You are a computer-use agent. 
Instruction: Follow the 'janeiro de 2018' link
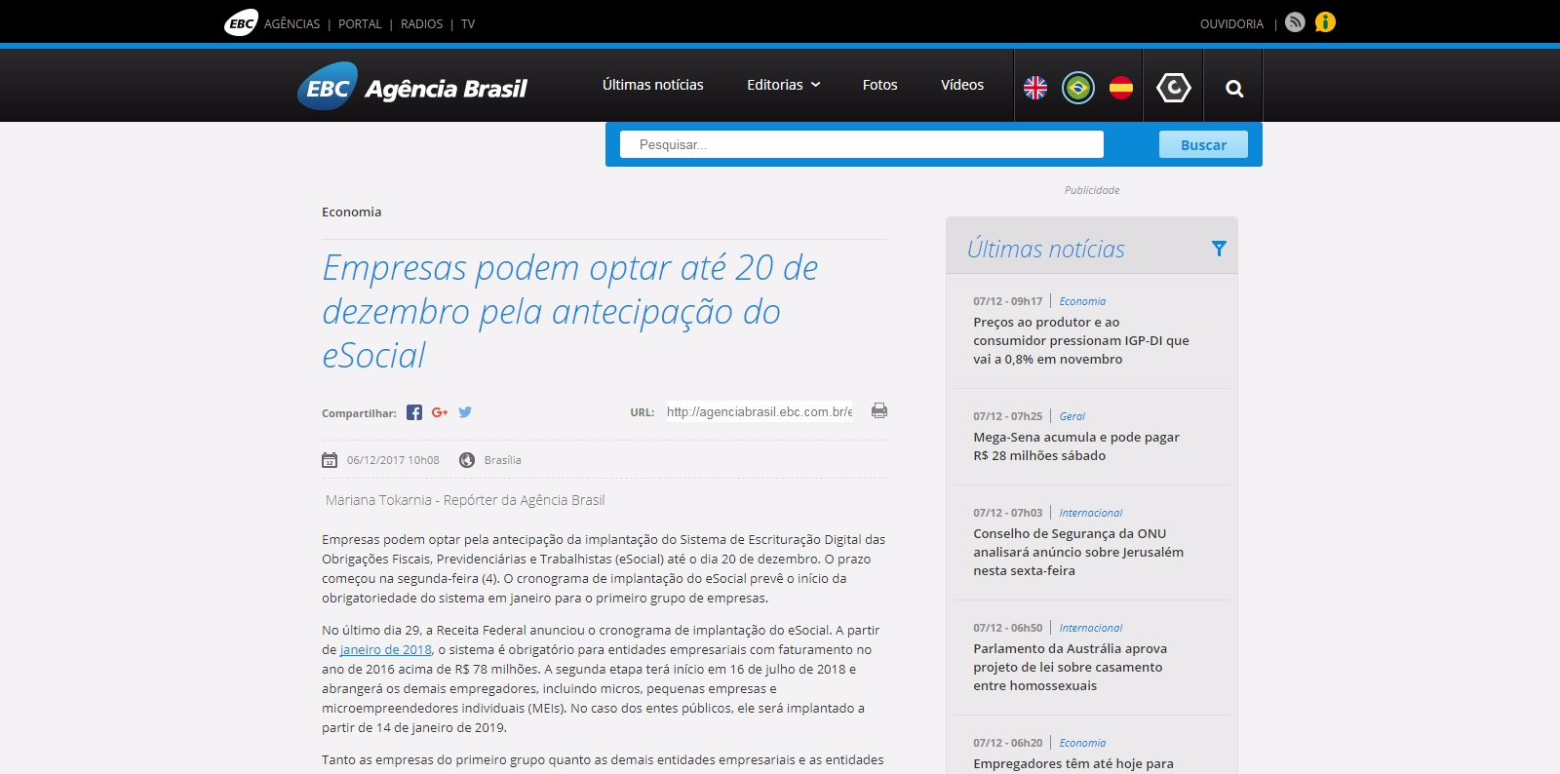point(386,649)
